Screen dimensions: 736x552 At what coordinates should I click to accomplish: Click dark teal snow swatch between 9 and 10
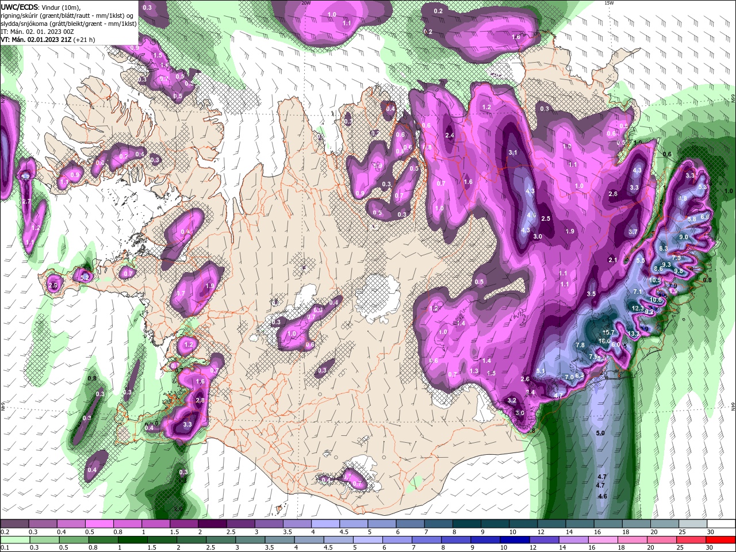coord(494,524)
